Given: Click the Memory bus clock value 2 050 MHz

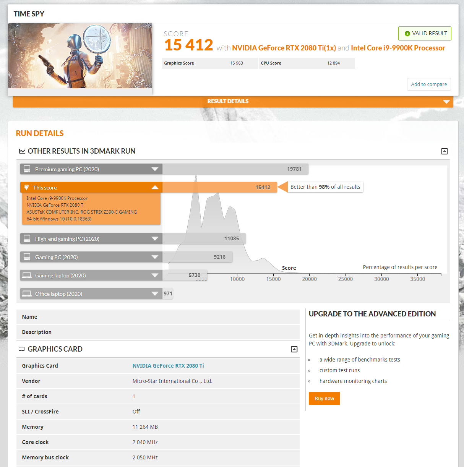Looking at the screenshot, I should [145, 457].
